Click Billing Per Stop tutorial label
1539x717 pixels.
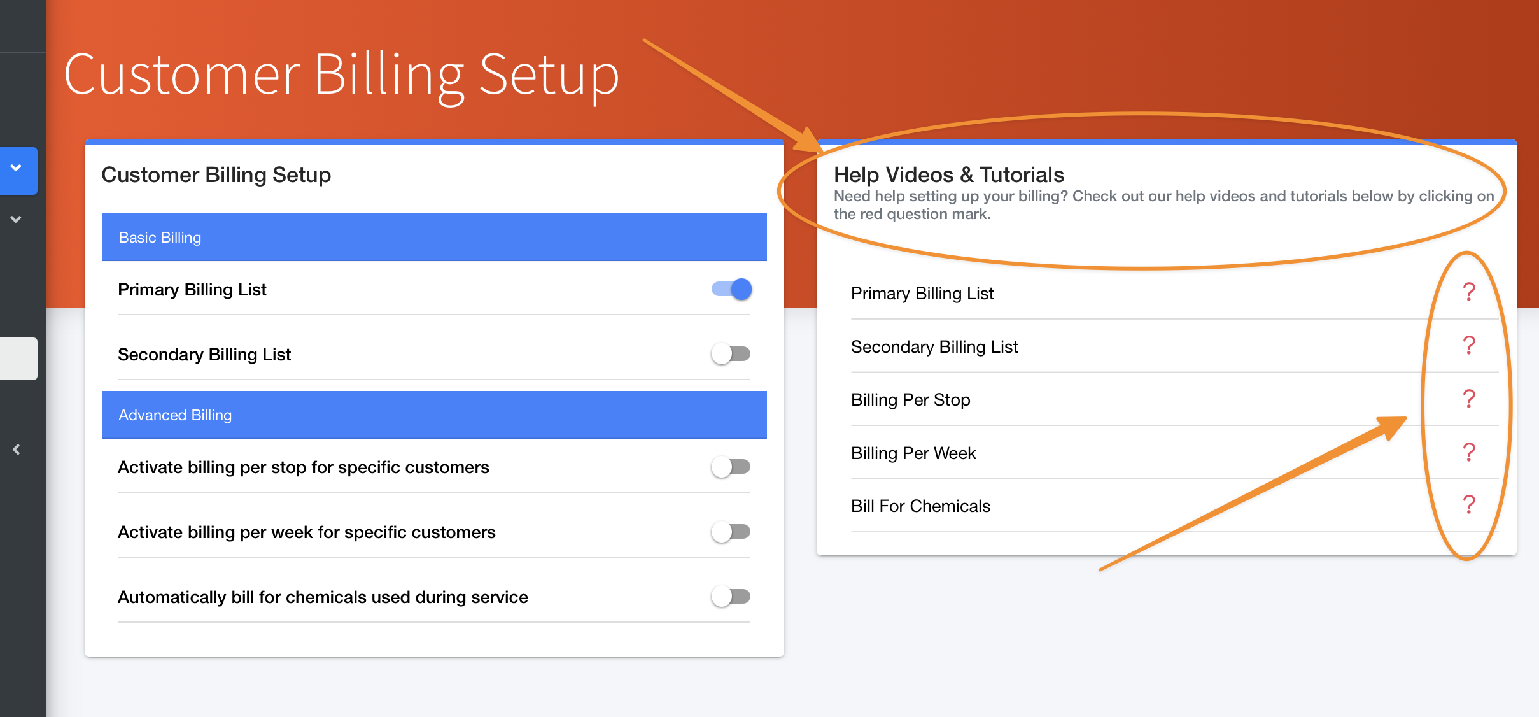[910, 400]
